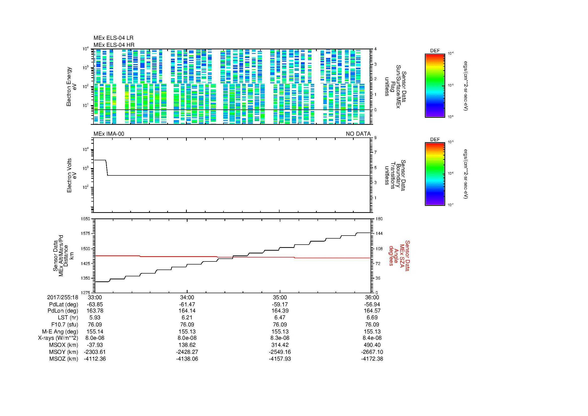Click the 'Electron Volts eV' axis label

pyautogui.click(x=71, y=175)
